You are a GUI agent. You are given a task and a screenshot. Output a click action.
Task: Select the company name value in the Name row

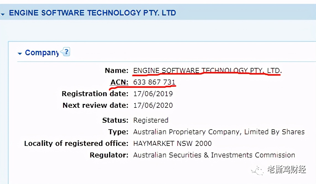tap(207, 70)
